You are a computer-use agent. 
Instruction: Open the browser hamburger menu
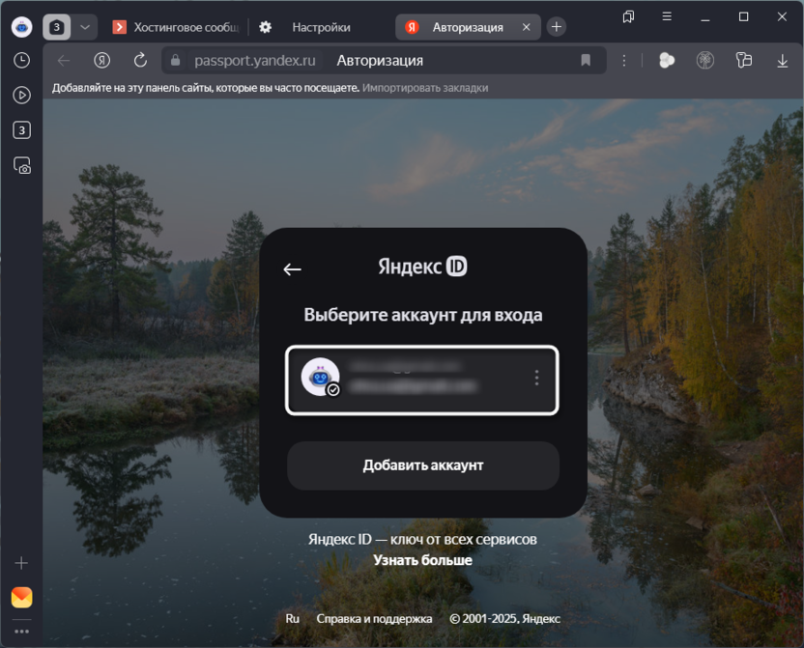(x=667, y=17)
